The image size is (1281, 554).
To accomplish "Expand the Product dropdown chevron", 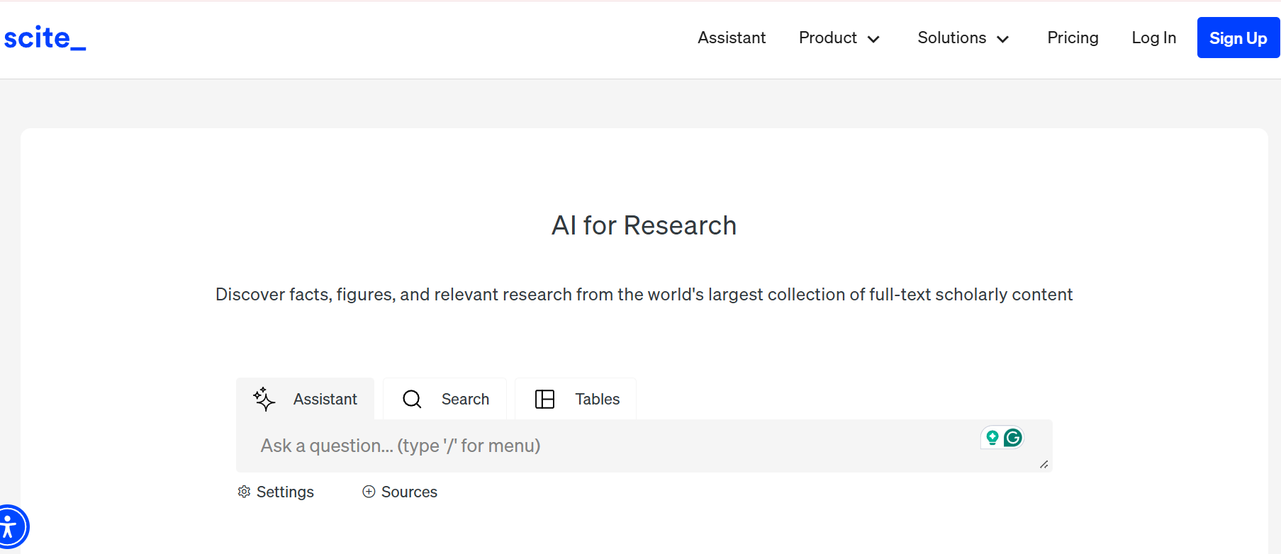I will pyautogui.click(x=873, y=39).
